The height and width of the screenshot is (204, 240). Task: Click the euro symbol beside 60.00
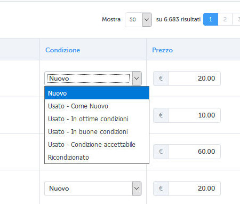pos(161,152)
